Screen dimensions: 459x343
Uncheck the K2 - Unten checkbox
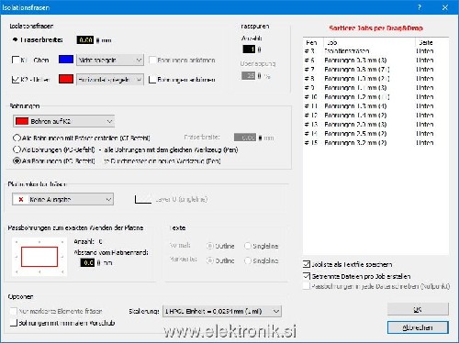click(16, 80)
